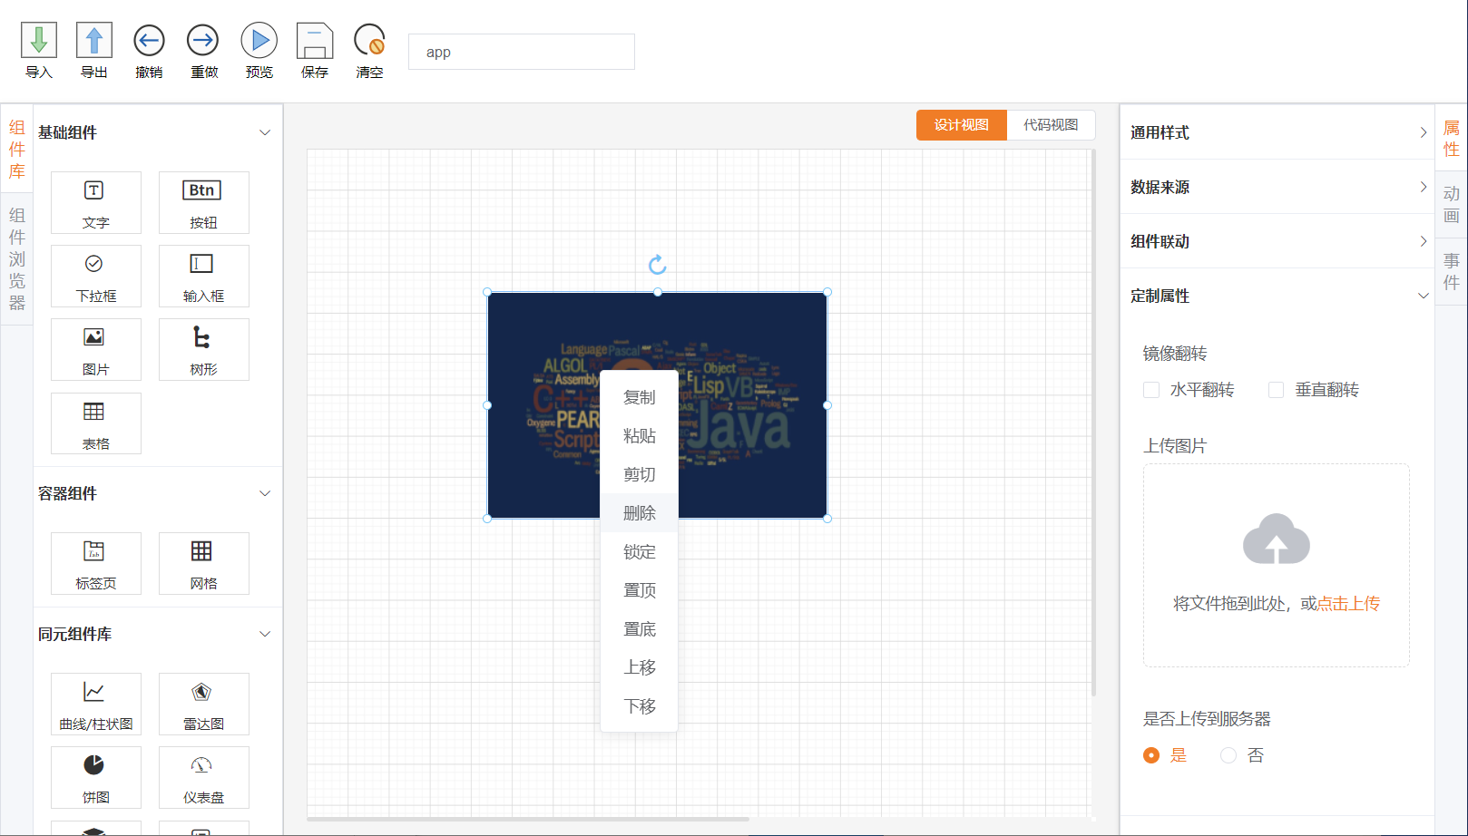This screenshot has height=836, width=1468.
Task: Select the 曲线/柱状图 chart component
Action: click(x=96, y=704)
